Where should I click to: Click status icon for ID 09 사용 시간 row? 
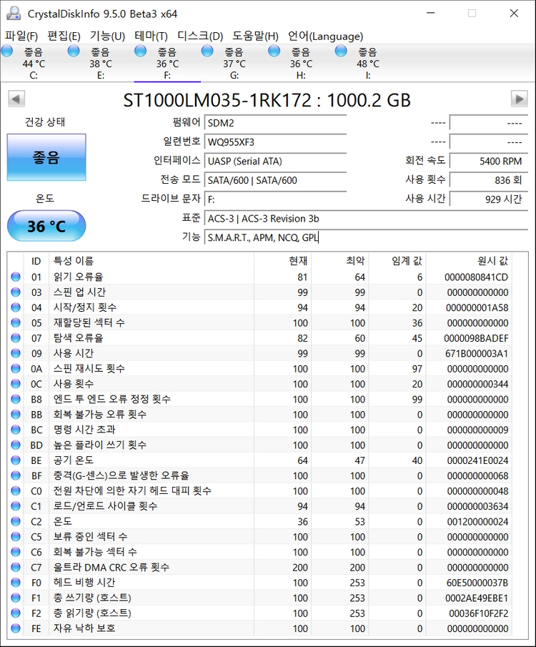coord(16,353)
